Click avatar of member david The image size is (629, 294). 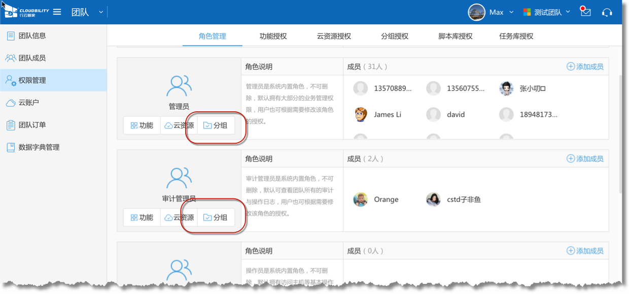tap(433, 114)
